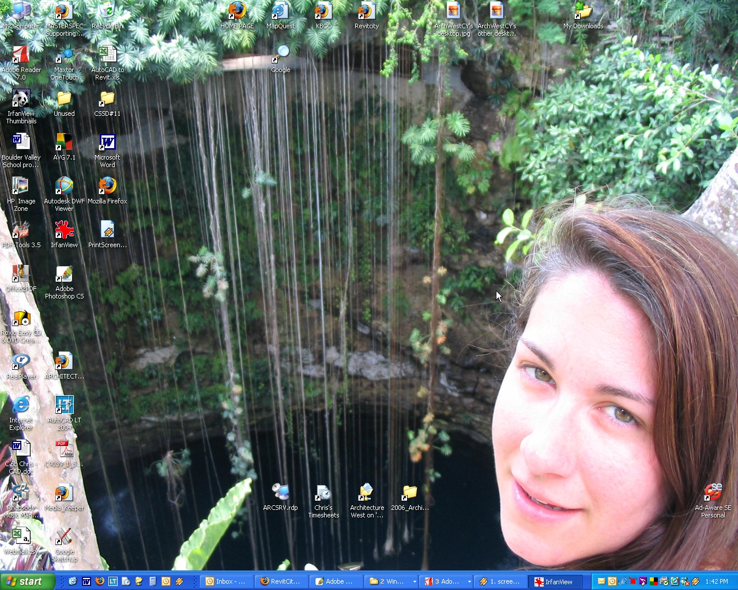Launch Google SketchUp from the desktop
The width and height of the screenshot is (738, 590).
pyautogui.click(x=64, y=537)
